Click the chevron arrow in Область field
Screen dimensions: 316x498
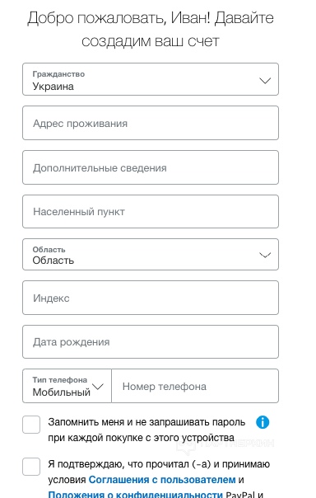265,255
